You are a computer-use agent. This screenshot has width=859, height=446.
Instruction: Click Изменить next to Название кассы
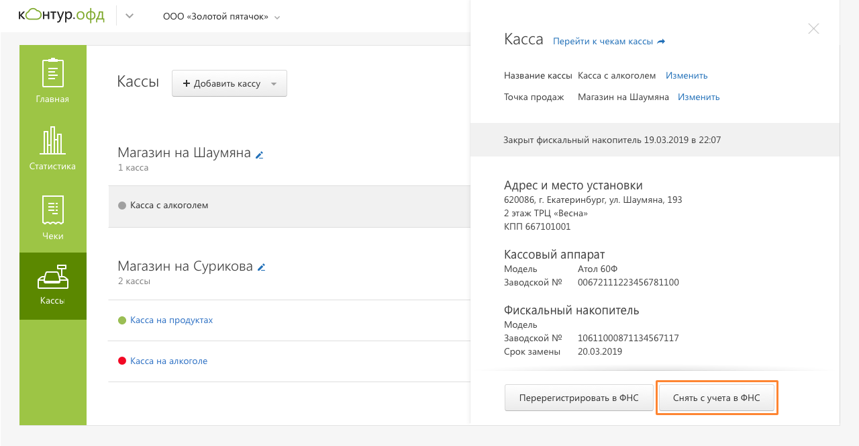click(686, 76)
